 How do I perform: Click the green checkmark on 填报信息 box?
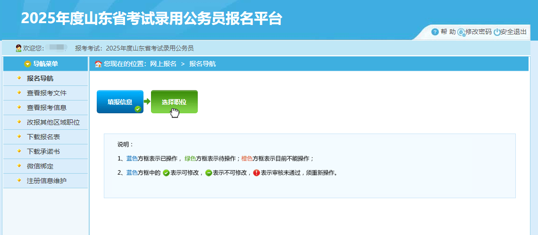tap(138, 109)
